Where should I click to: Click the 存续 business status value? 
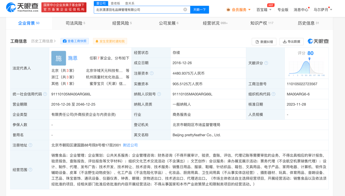click(x=176, y=53)
